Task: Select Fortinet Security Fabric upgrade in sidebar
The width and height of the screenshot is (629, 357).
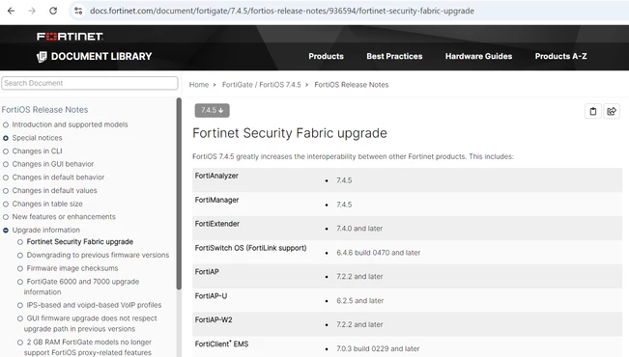Action: pyautogui.click(x=80, y=241)
